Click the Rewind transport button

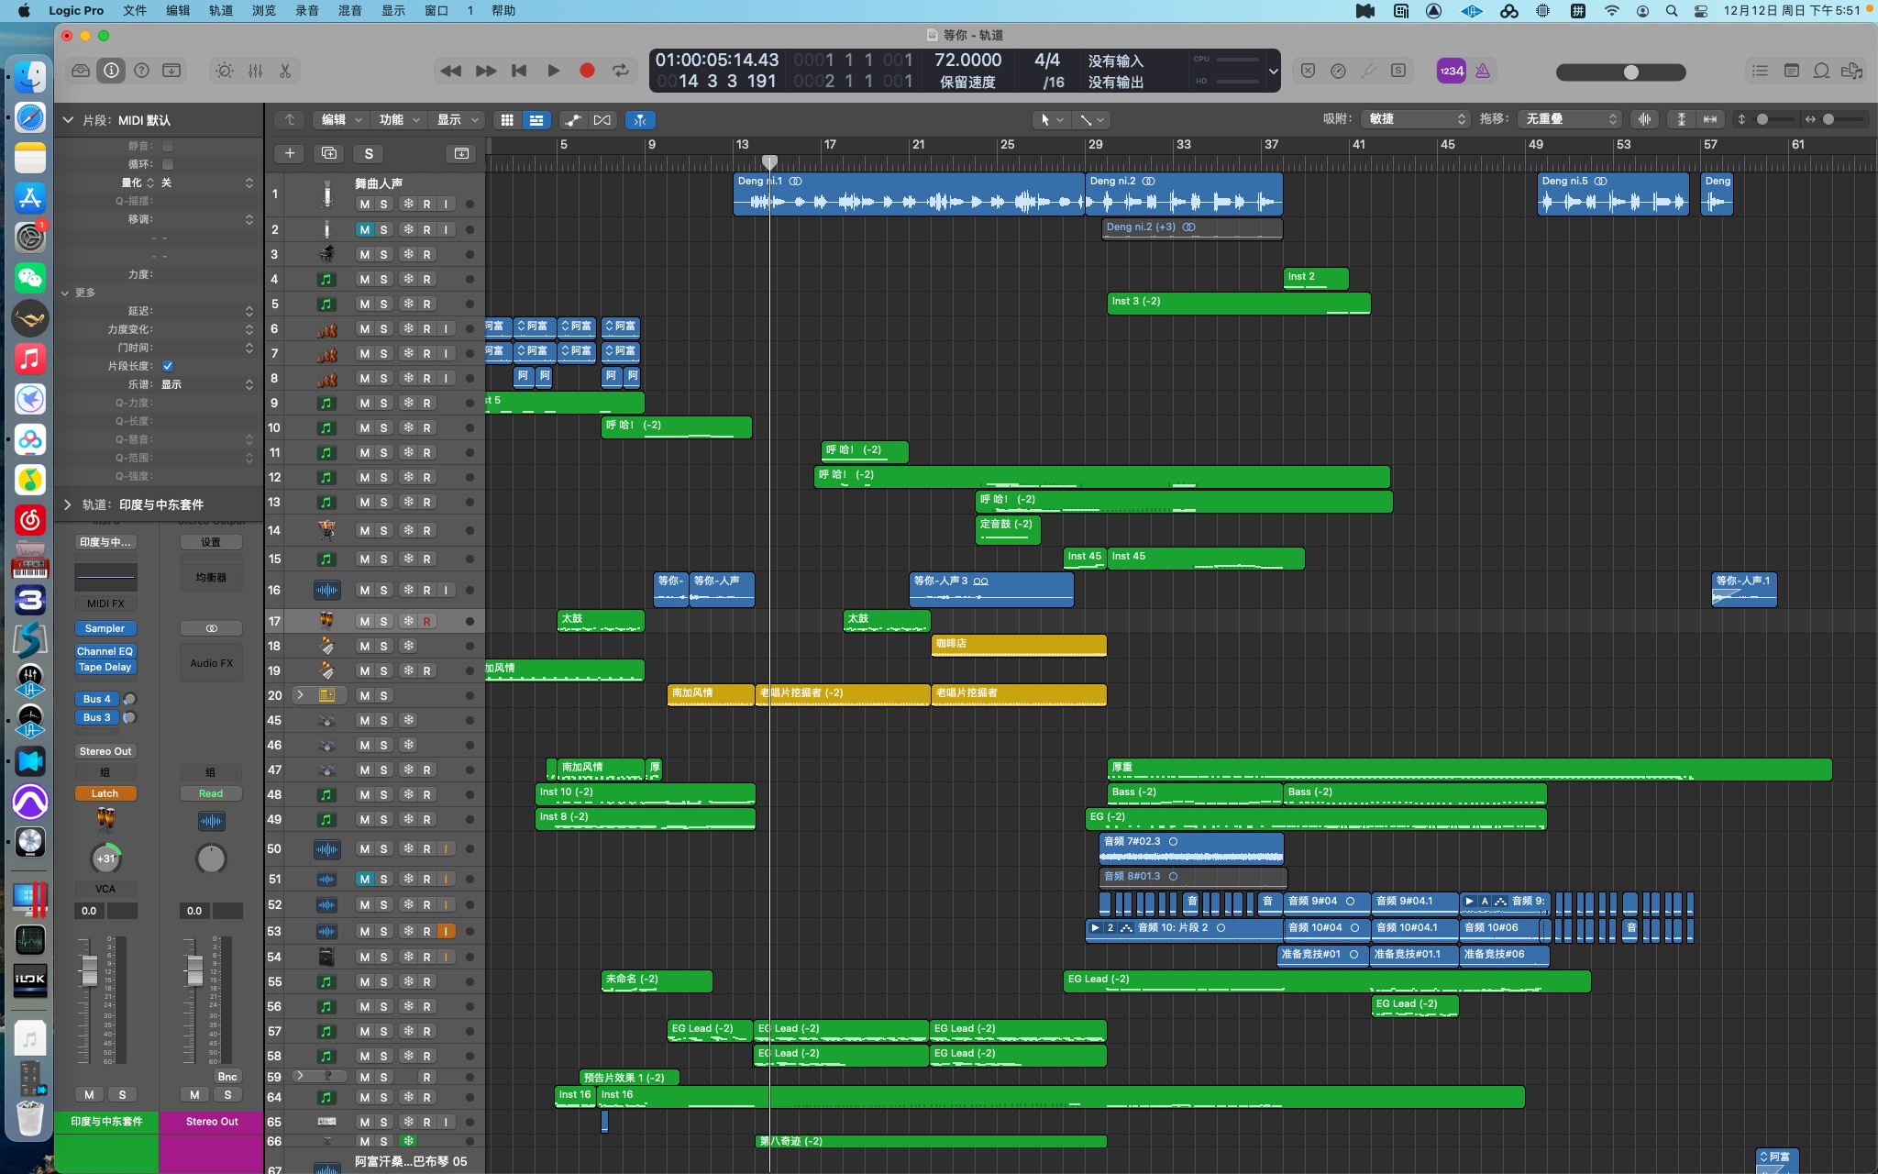coord(450,71)
